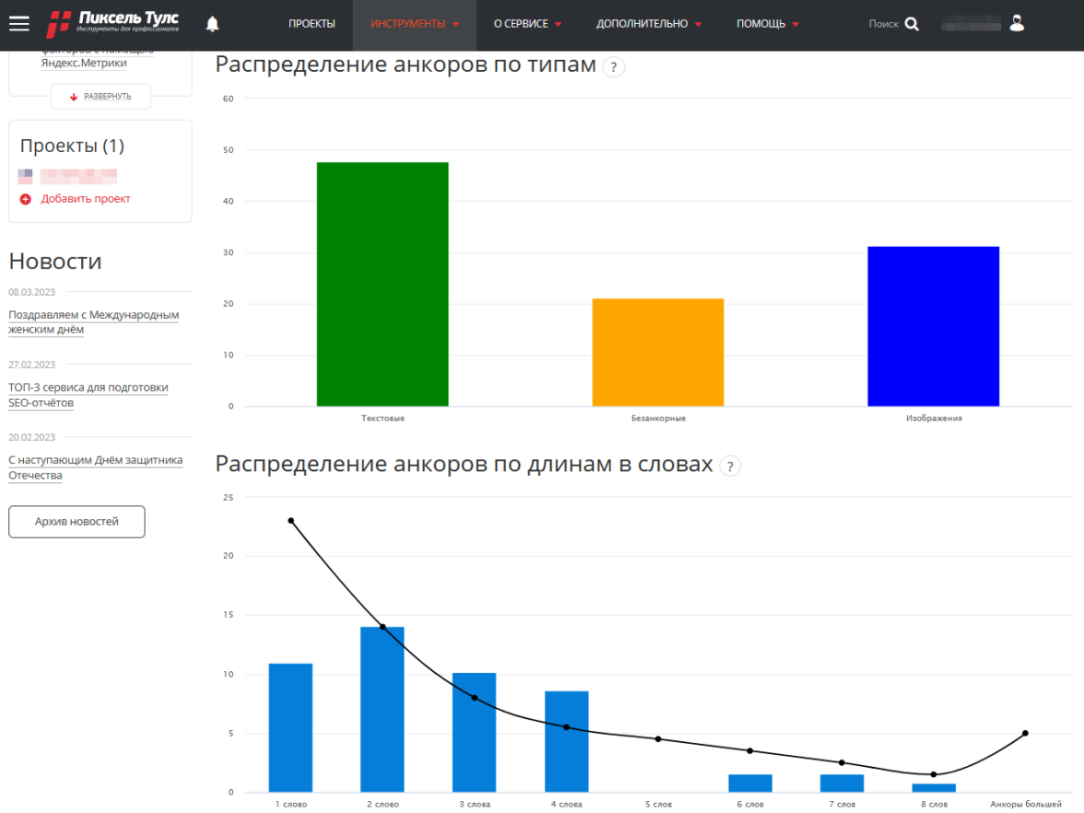The height and width of the screenshot is (813, 1084).
Task: Click help icon beside anchors by types title
Action: (x=613, y=66)
